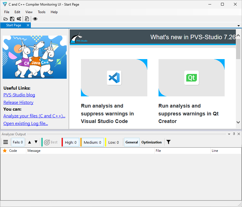Click the Best filter target icon

pyautogui.click(x=47, y=142)
